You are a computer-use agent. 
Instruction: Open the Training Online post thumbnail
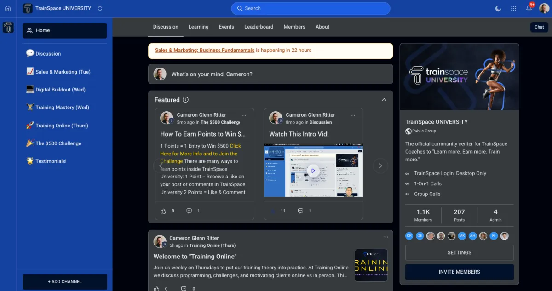click(x=371, y=265)
